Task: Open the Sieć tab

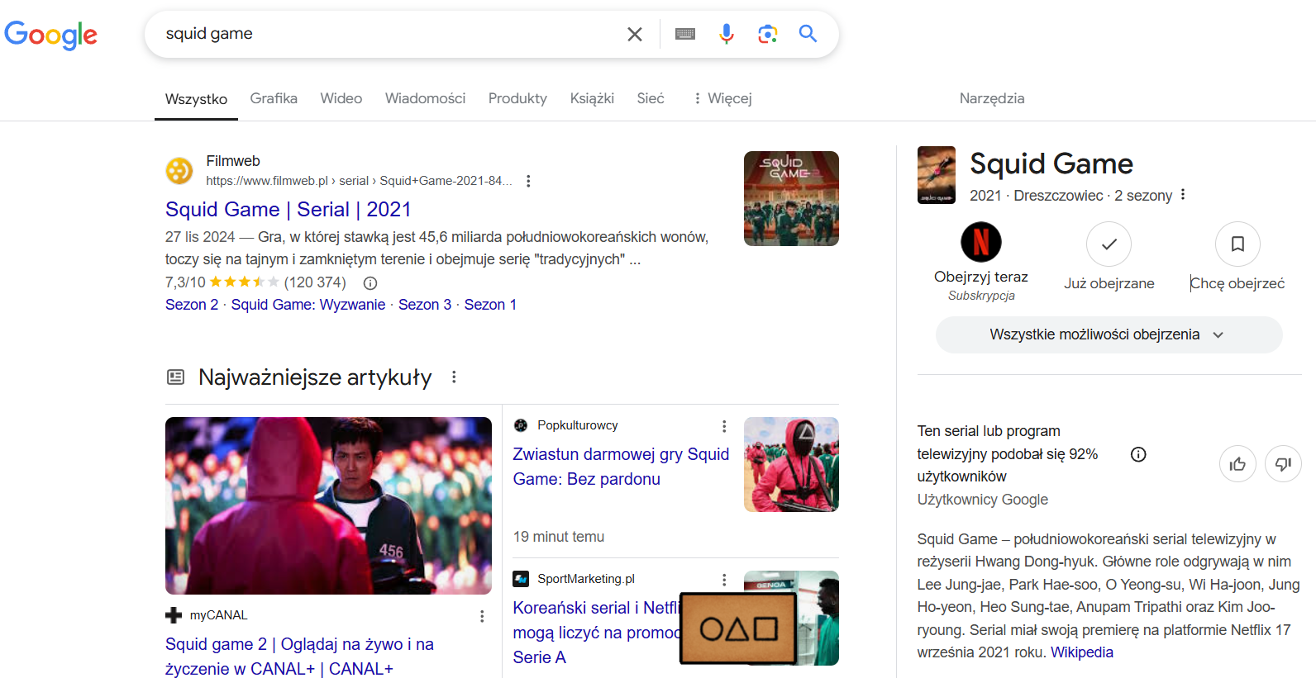Action: [651, 98]
